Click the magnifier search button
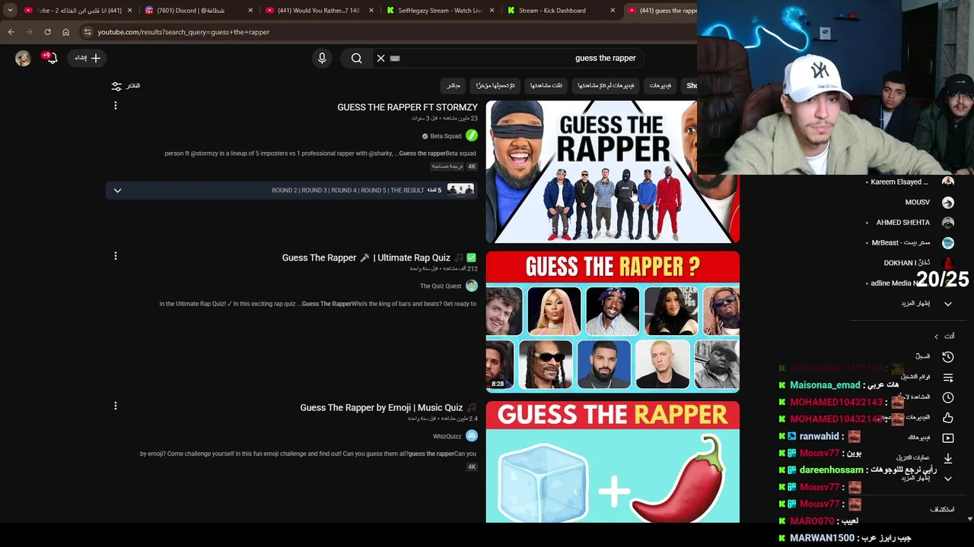This screenshot has height=547, width=974. click(x=356, y=58)
